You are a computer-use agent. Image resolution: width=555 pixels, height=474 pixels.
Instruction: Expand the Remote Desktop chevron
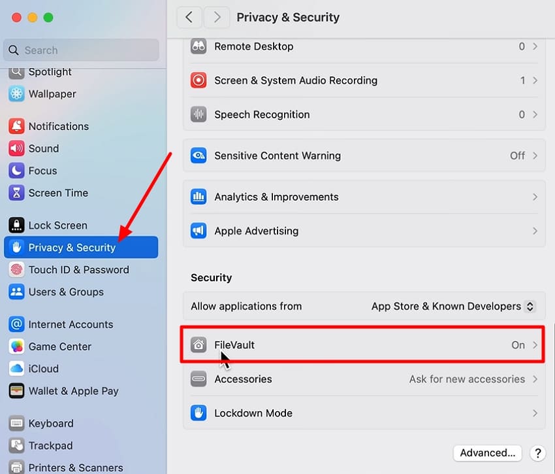[x=535, y=46]
